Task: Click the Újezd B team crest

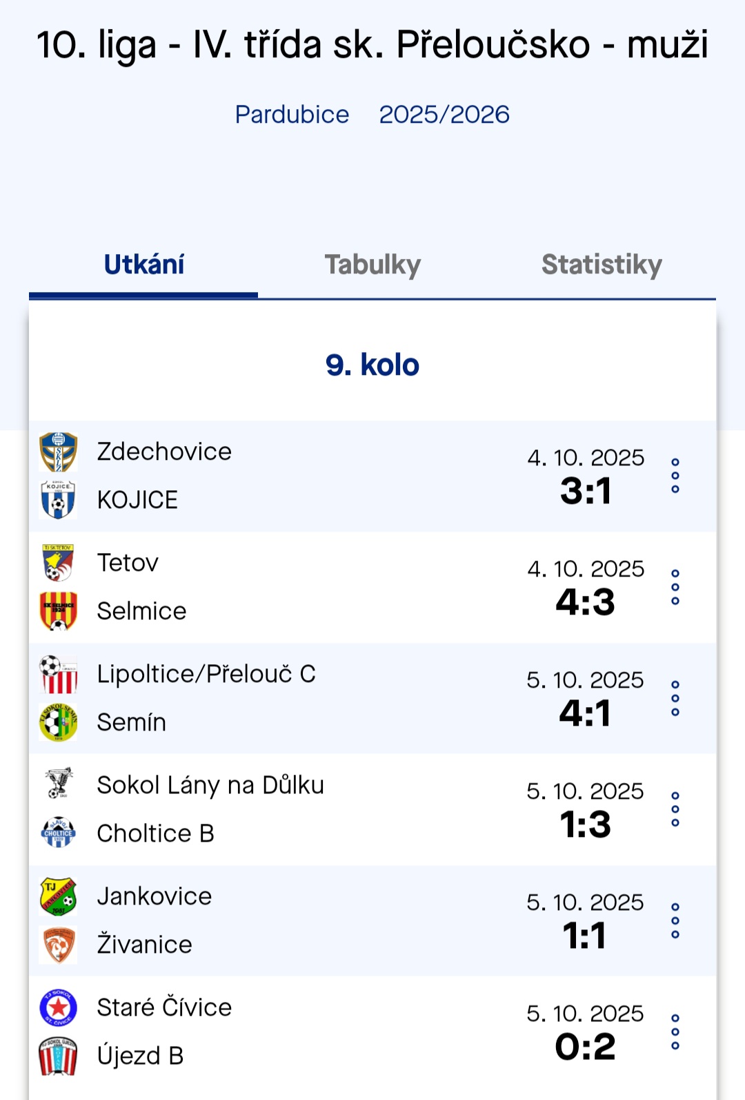Action: coord(59,1056)
